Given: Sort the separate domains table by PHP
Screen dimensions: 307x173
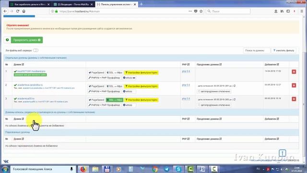Looking at the screenshot, I should [x=186, y=64].
